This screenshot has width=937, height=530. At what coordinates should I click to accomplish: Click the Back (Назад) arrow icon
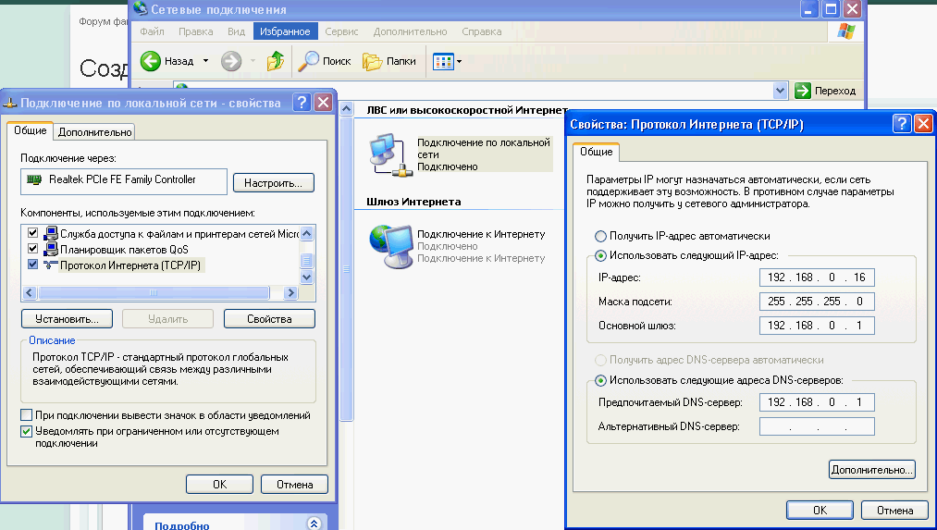[152, 61]
